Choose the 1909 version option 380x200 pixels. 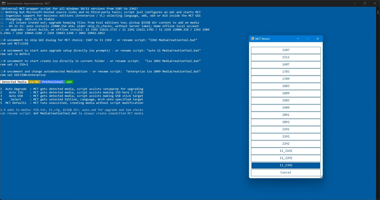(x=286, y=108)
